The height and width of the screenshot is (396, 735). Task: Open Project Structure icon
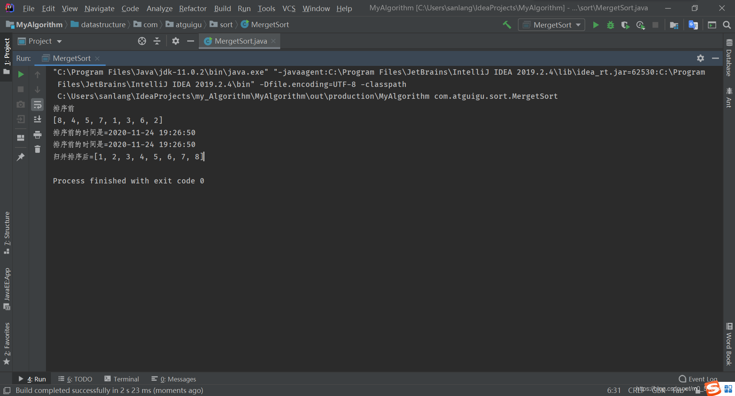click(674, 25)
